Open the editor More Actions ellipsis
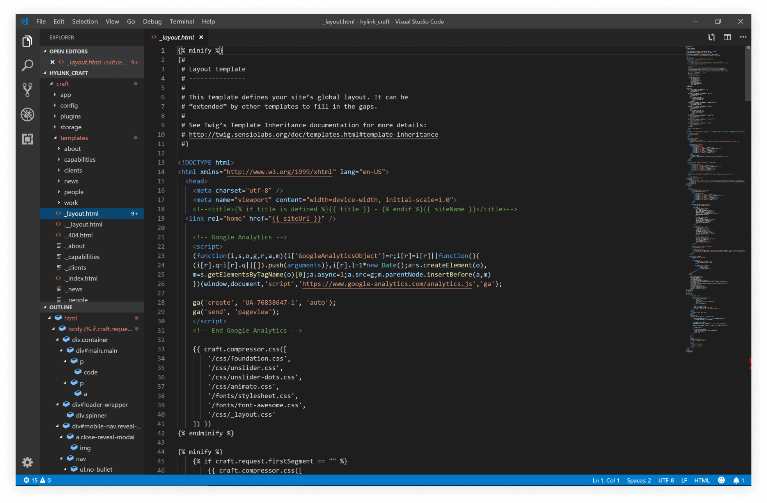767x503 pixels. point(743,37)
